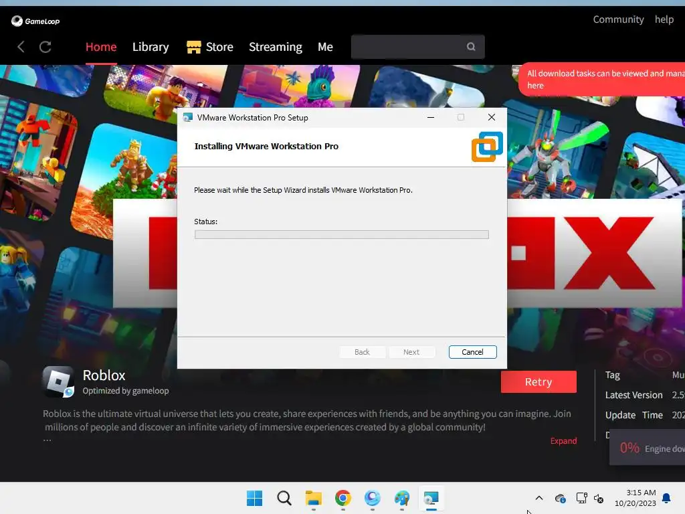This screenshot has height=514, width=685.
Task: Click the Roblox app icon
Action: click(58, 381)
